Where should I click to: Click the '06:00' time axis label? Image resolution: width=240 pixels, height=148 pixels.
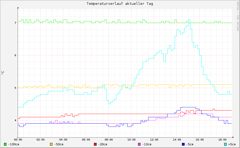click(x=86, y=140)
